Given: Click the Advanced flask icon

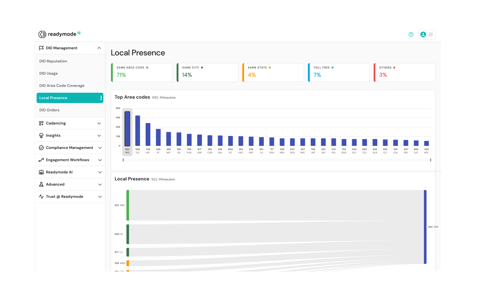Looking at the screenshot, I should click(x=41, y=184).
